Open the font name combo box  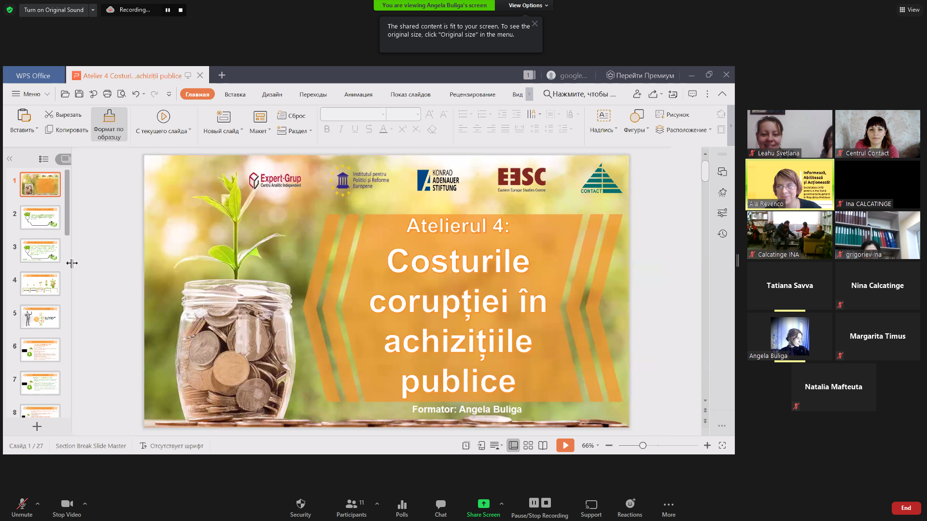pyautogui.click(x=353, y=114)
